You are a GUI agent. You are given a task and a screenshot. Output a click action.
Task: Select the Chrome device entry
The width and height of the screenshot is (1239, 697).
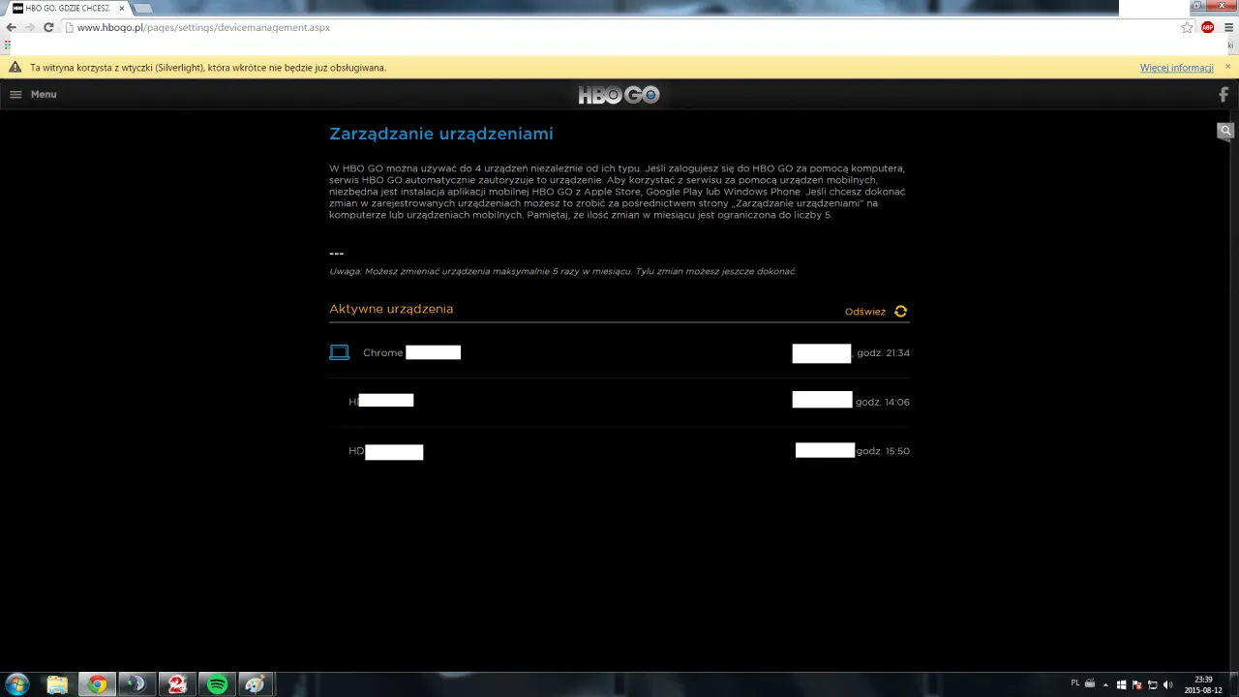[619, 352]
